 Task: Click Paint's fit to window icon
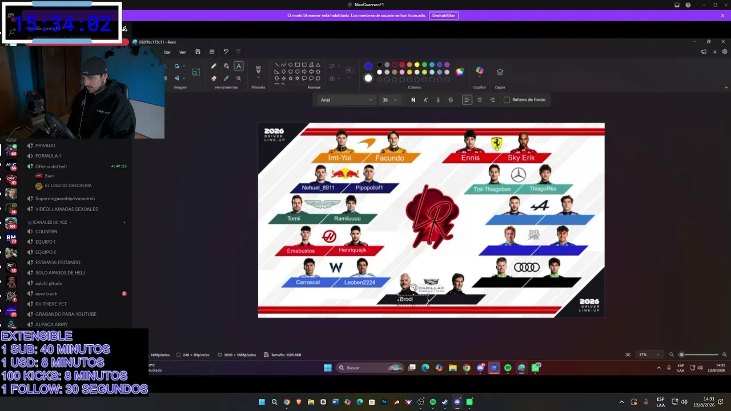coord(628,354)
